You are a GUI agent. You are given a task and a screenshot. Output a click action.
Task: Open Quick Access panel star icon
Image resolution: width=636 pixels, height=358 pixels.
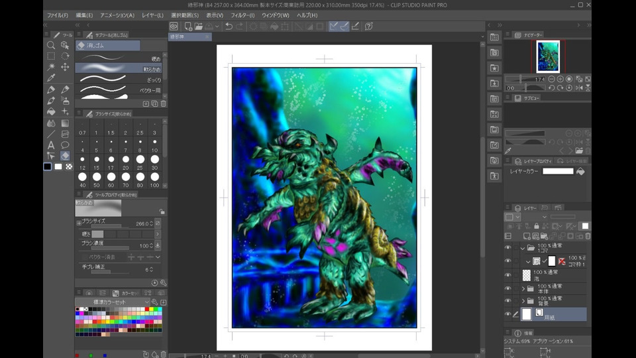494,68
